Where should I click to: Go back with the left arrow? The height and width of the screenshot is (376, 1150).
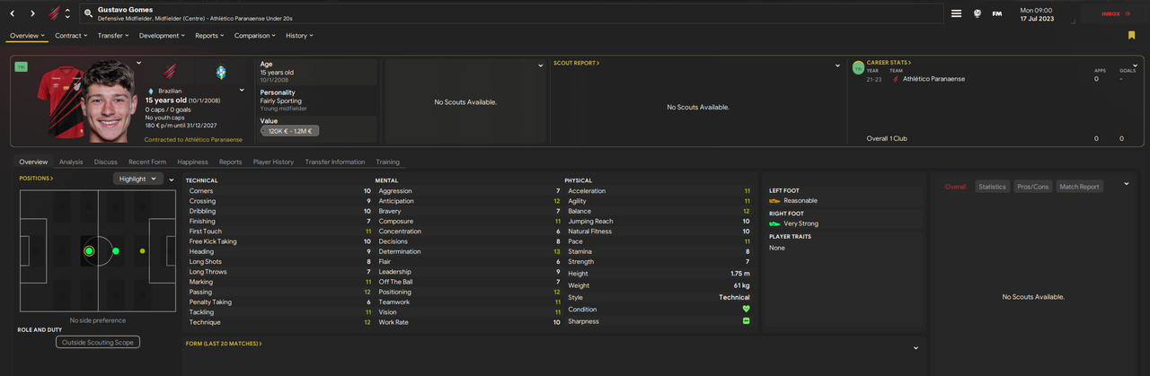[x=13, y=13]
